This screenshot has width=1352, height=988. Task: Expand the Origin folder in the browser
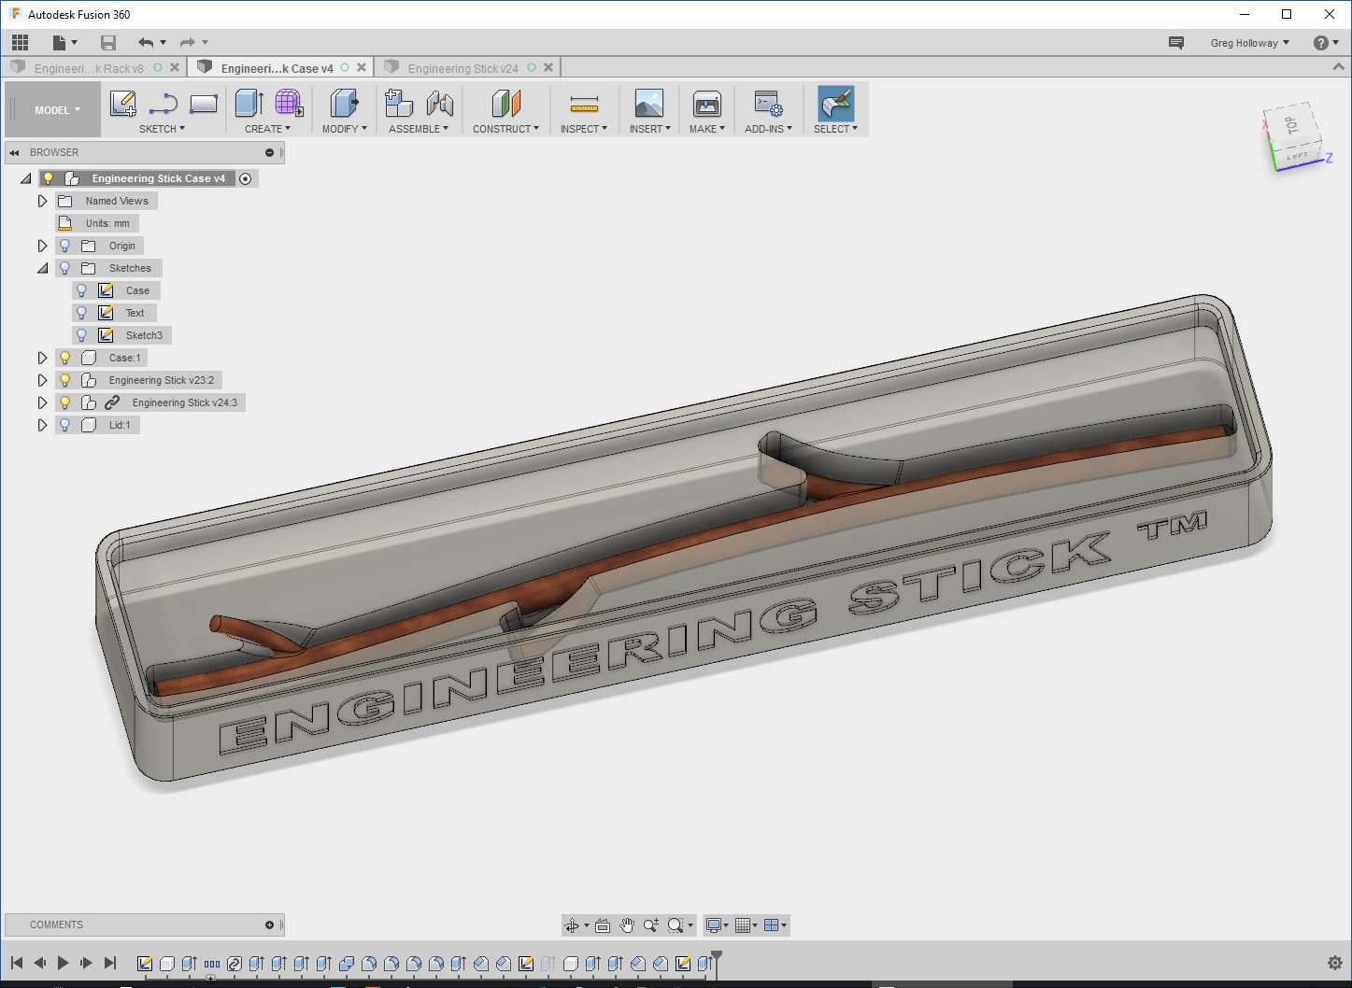point(42,245)
